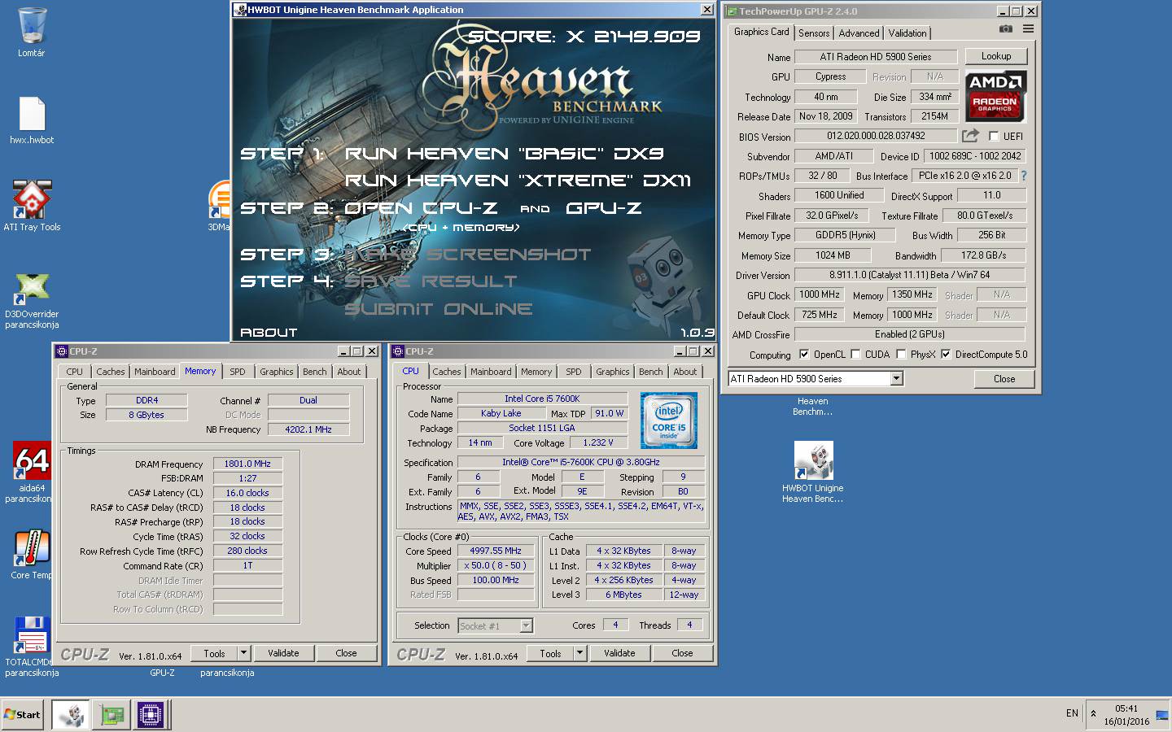The height and width of the screenshot is (732, 1172).
Task: Click the BIOS export share icon in GPU-Z
Action: (x=970, y=136)
